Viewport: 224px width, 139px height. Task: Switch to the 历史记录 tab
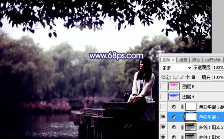[x=213, y=59]
